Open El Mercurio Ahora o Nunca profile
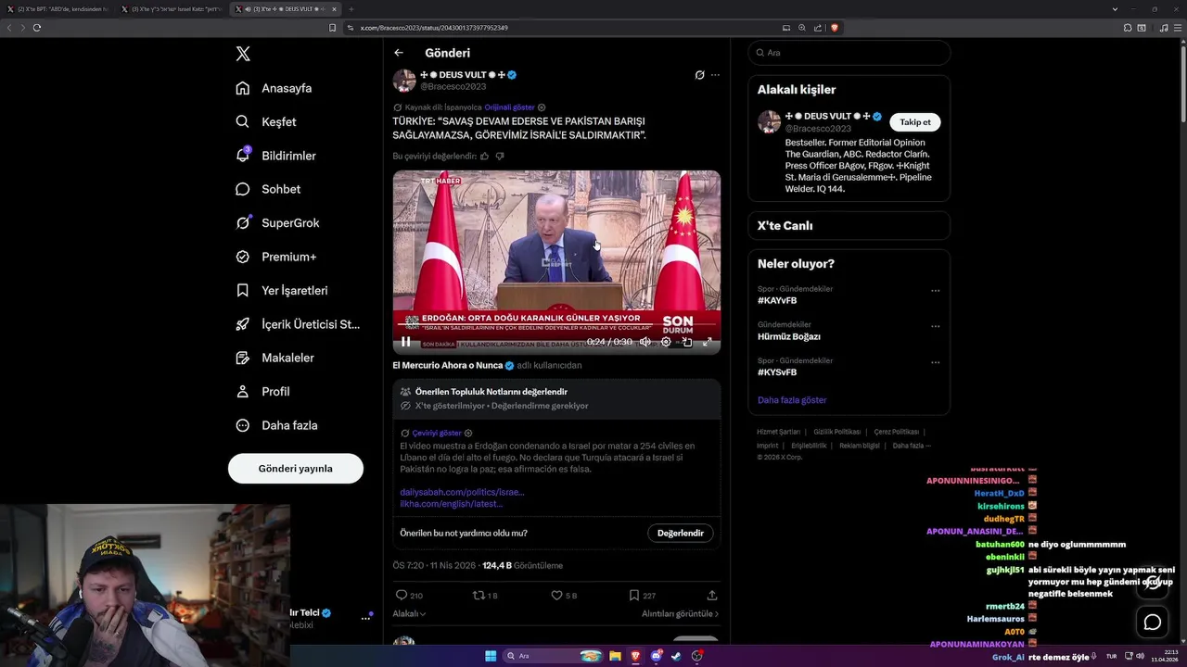Image resolution: width=1187 pixels, height=667 pixels. [x=447, y=365]
